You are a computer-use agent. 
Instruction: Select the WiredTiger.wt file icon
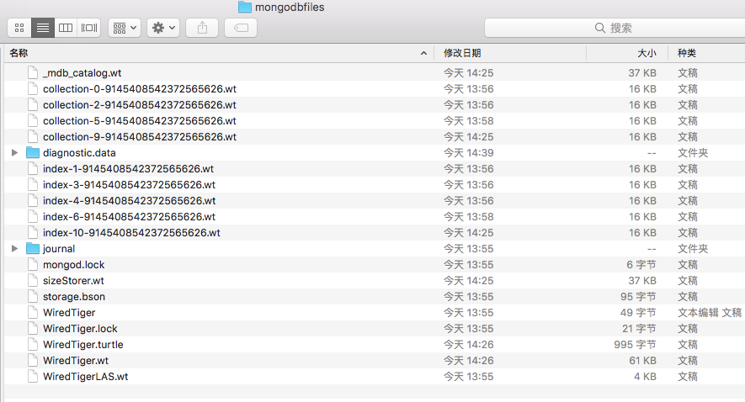[x=33, y=361]
